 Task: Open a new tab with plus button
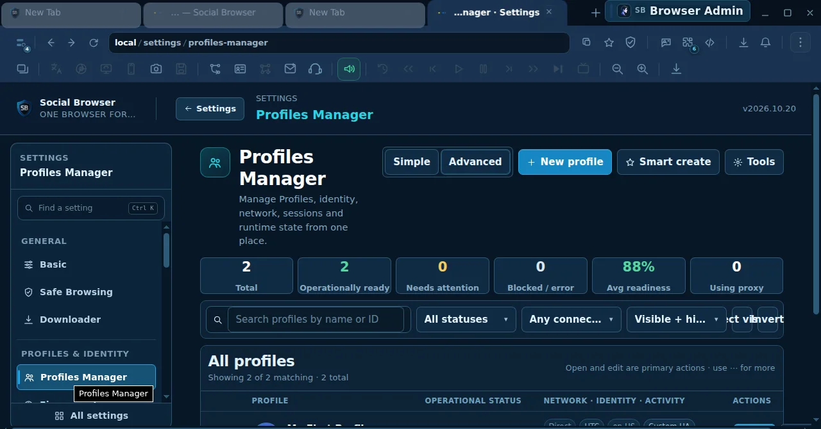tap(595, 13)
